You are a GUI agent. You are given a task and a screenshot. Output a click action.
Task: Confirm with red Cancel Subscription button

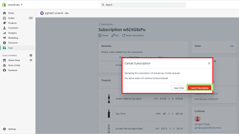(x=199, y=88)
